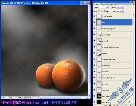Click the lock all padlock icon
Screen dimensions: 136x106
pyautogui.click(x=107, y=11)
